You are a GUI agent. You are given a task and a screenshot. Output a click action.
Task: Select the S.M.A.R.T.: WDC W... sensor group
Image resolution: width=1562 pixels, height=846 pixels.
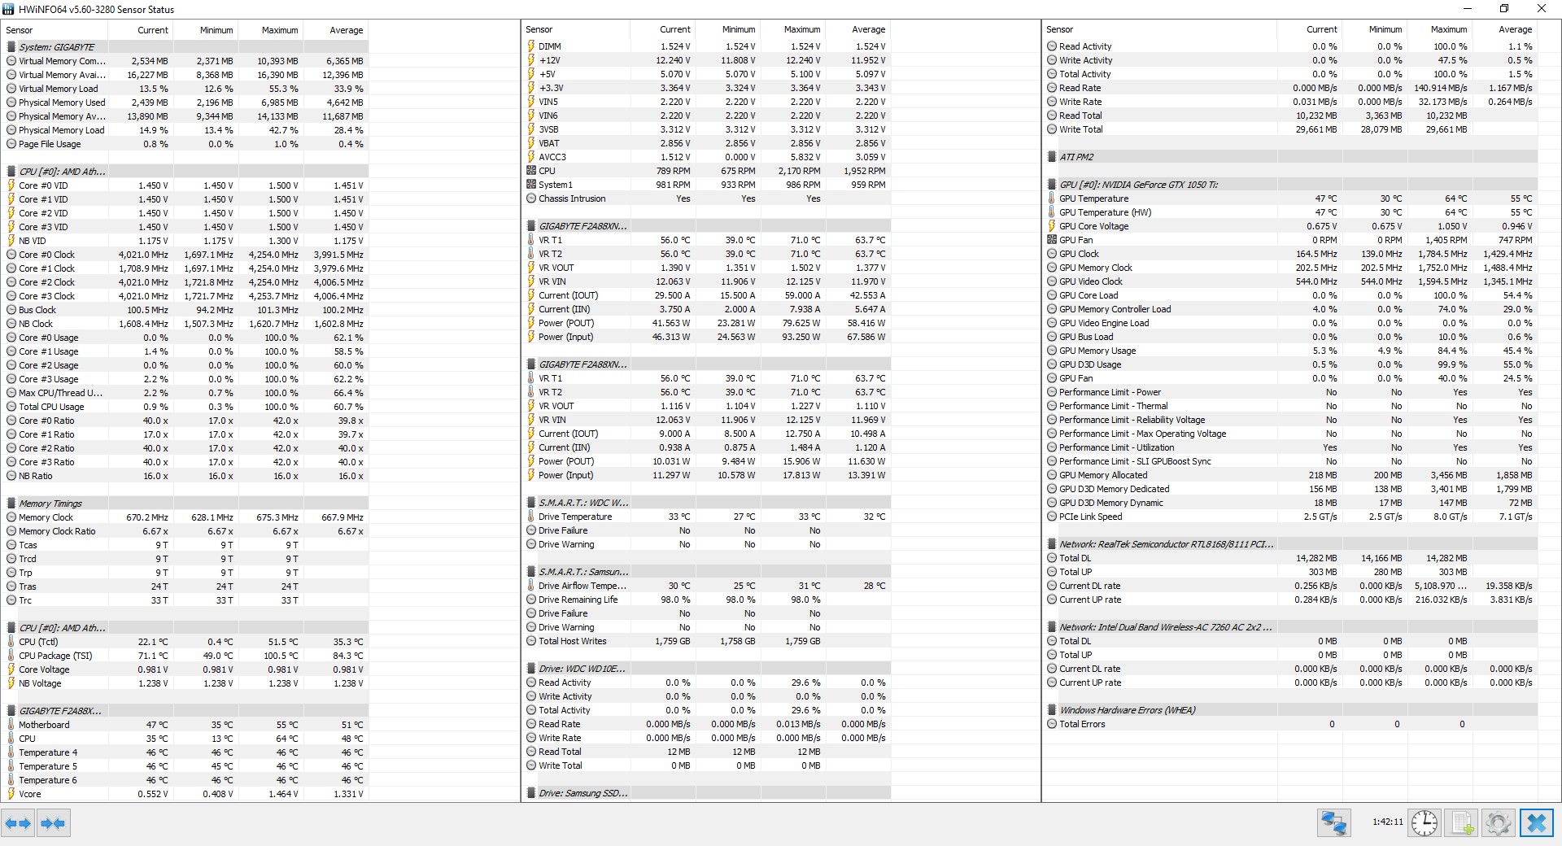pos(708,503)
